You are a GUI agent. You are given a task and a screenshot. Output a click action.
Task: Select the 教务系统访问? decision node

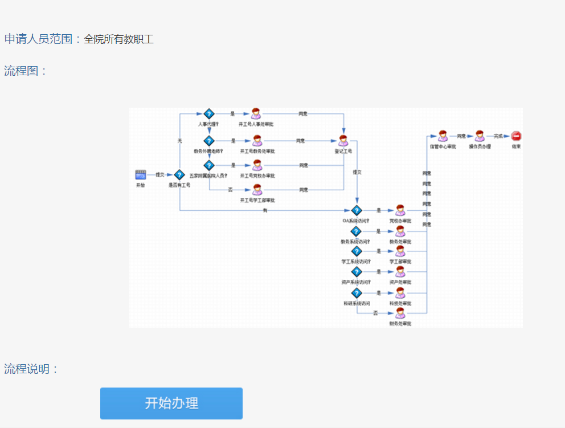pyautogui.click(x=357, y=231)
